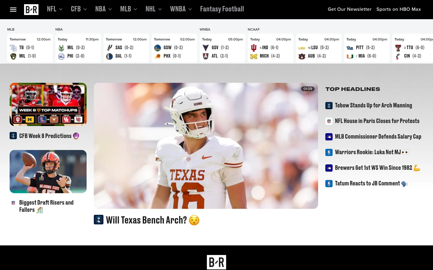The height and width of the screenshot is (270, 433).
Task: Open CFB Week 8 Predictions link
Action: pos(49,136)
